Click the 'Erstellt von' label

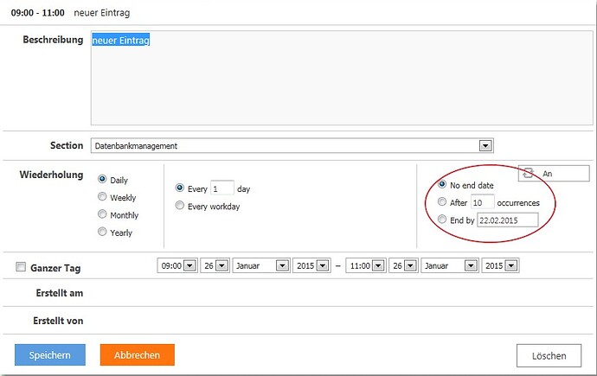pyautogui.click(x=58, y=321)
